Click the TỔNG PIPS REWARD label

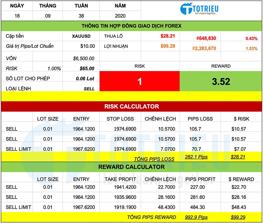151,217
